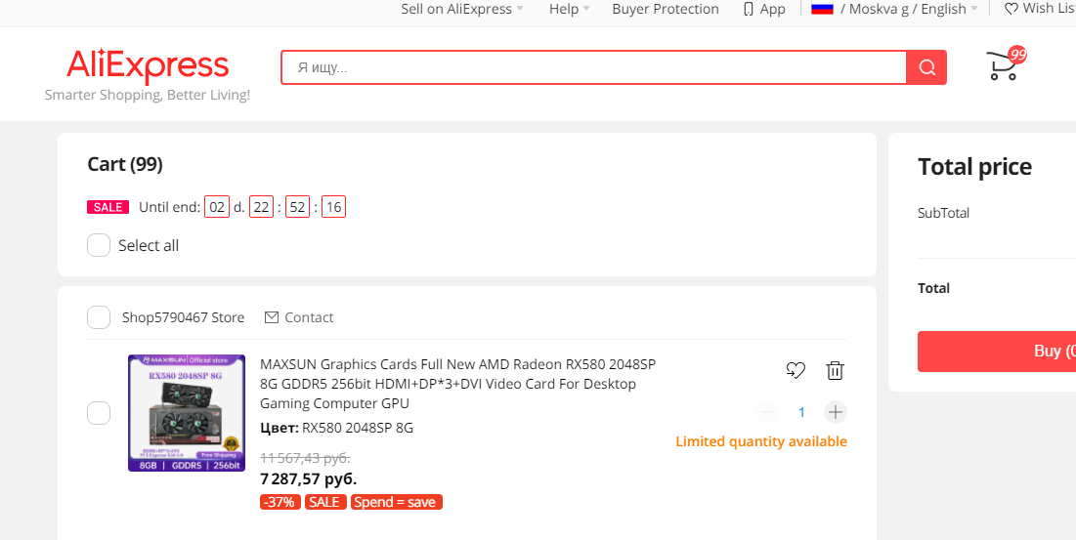The height and width of the screenshot is (540, 1076).
Task: Click the Contact envelope icon
Action: [x=272, y=317]
